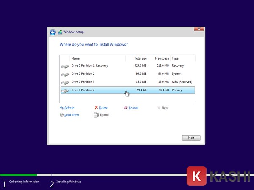Click the Load driver disc icon
The width and height of the screenshot is (254, 190).
point(62,115)
